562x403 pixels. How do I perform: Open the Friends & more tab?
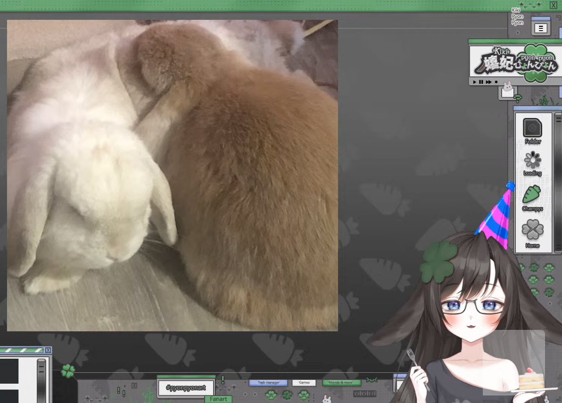coord(341,383)
